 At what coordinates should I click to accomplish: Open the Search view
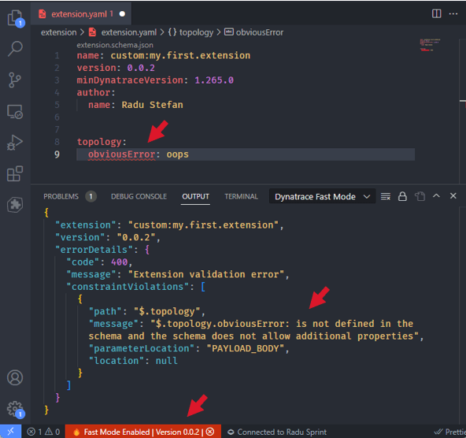click(x=15, y=49)
